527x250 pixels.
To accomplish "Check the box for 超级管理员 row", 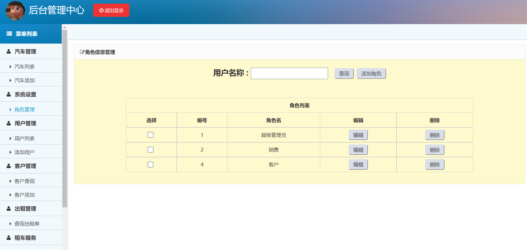I will [x=150, y=135].
